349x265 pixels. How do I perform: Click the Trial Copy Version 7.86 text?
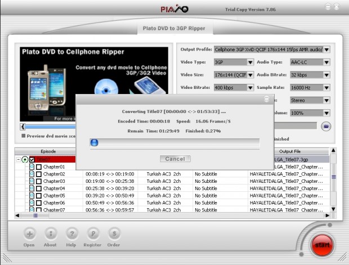(x=250, y=10)
